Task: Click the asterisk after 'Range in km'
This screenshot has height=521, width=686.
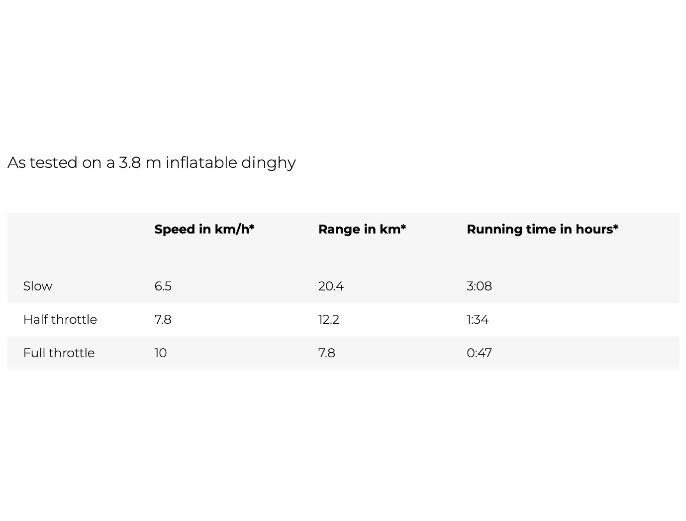Action: coord(403,227)
